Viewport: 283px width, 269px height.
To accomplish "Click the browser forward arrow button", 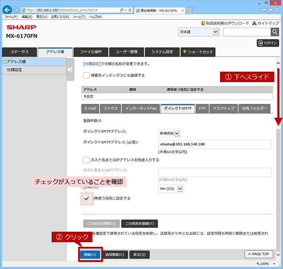I will tap(16, 10).
